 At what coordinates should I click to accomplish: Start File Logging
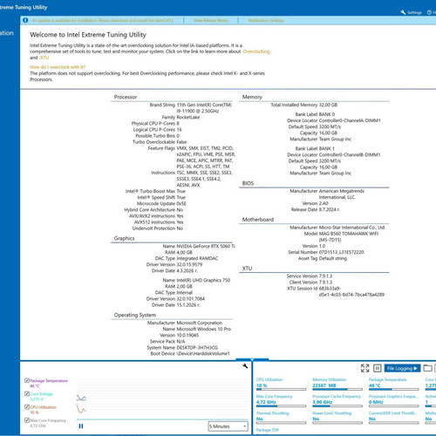coord(402,368)
